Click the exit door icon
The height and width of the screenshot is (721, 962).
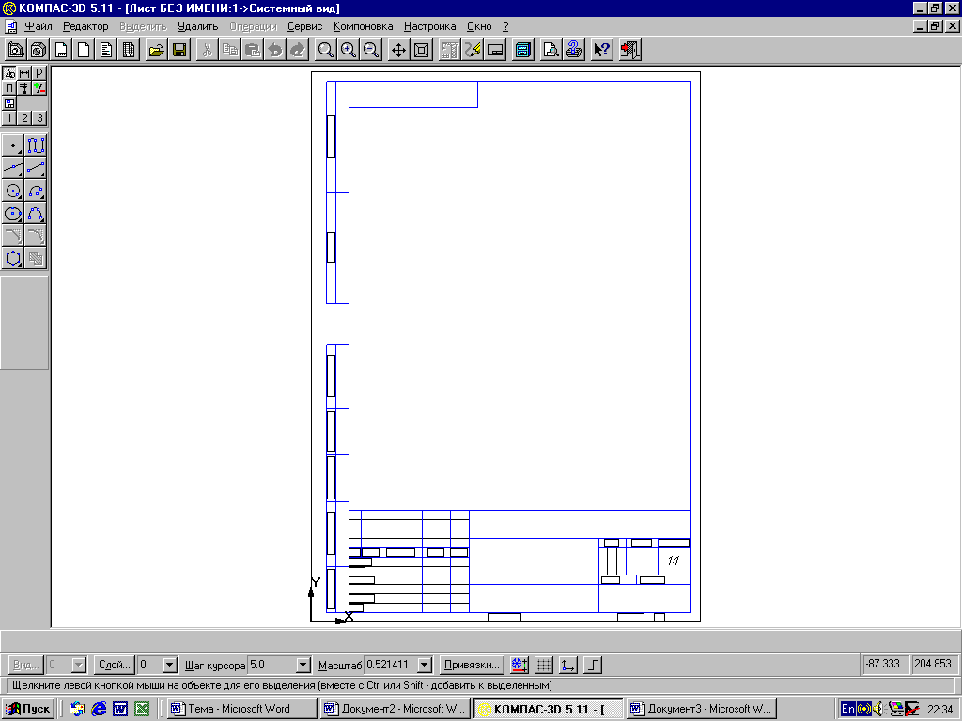click(629, 50)
